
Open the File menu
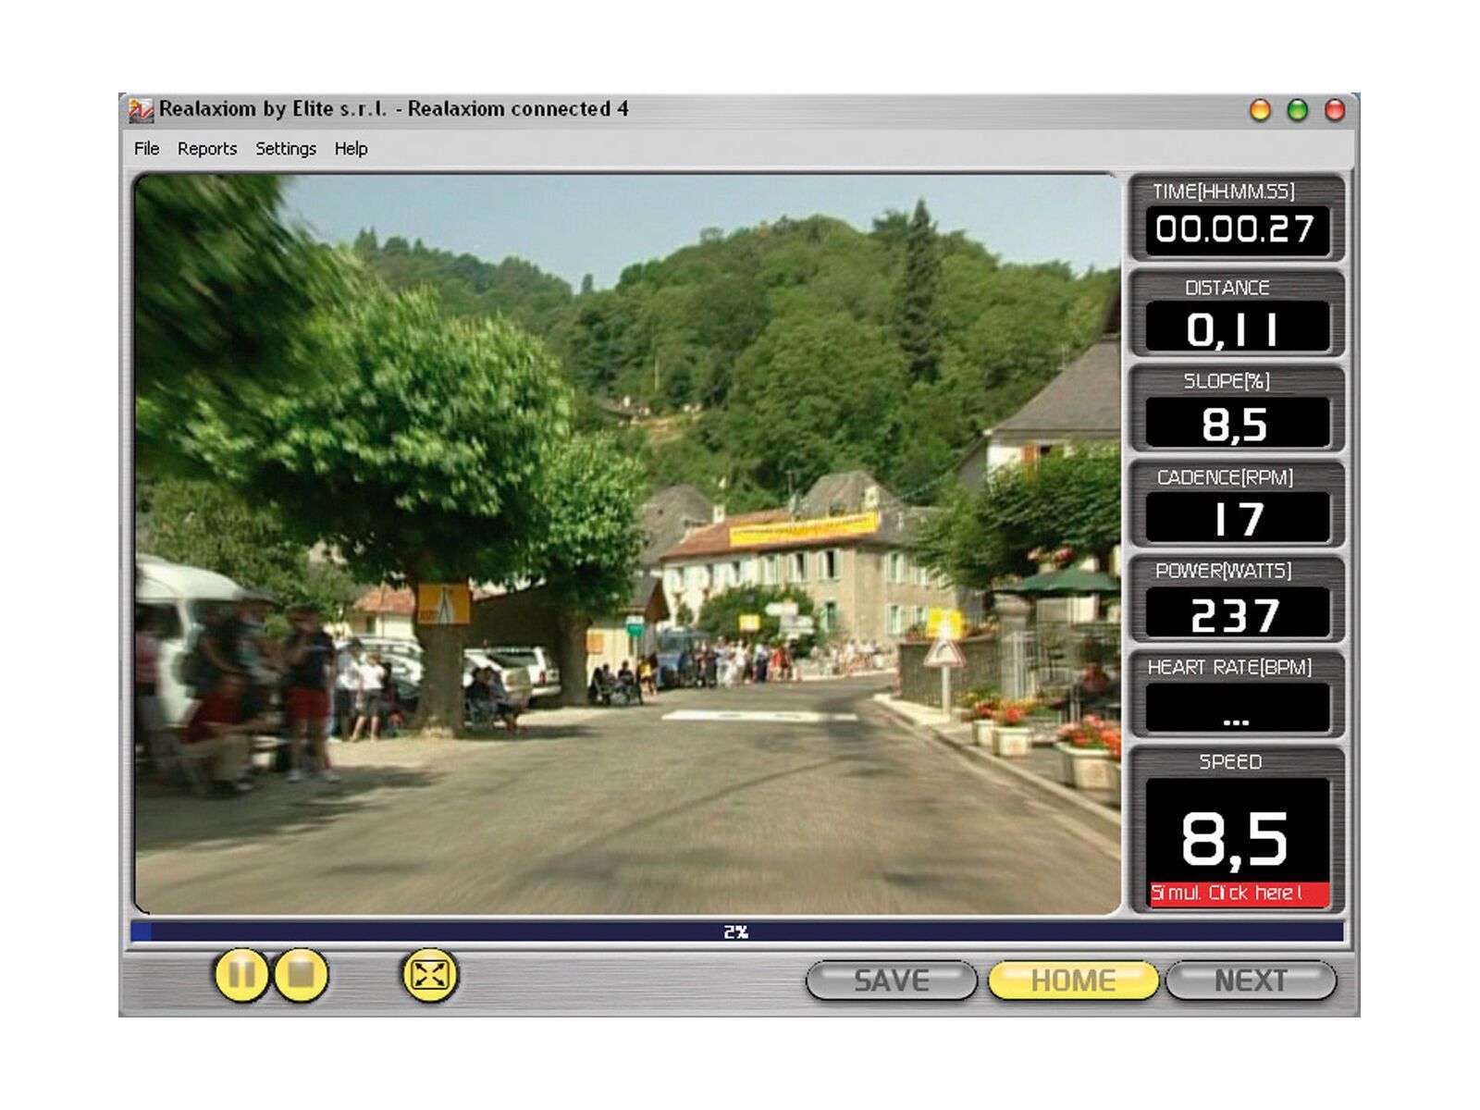(x=147, y=148)
